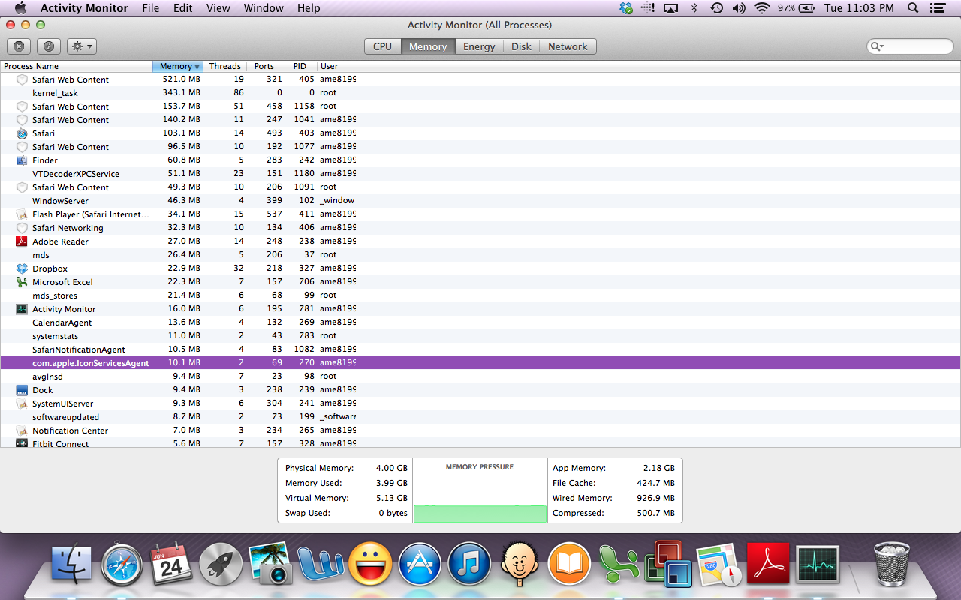
Task: Select the Dock process icon
Action: 22,390
